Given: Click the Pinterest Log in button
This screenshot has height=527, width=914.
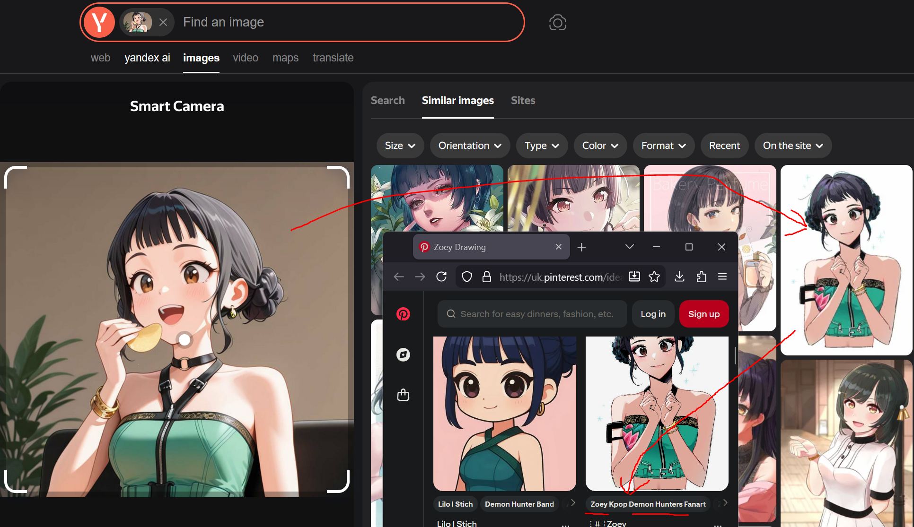Looking at the screenshot, I should click(x=653, y=314).
